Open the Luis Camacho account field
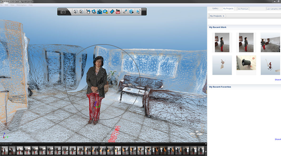Viewport: 281px width, 156px height. [273, 9]
